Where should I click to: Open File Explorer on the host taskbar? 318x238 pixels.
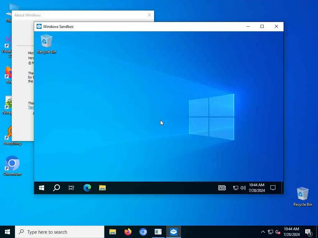[112, 232]
